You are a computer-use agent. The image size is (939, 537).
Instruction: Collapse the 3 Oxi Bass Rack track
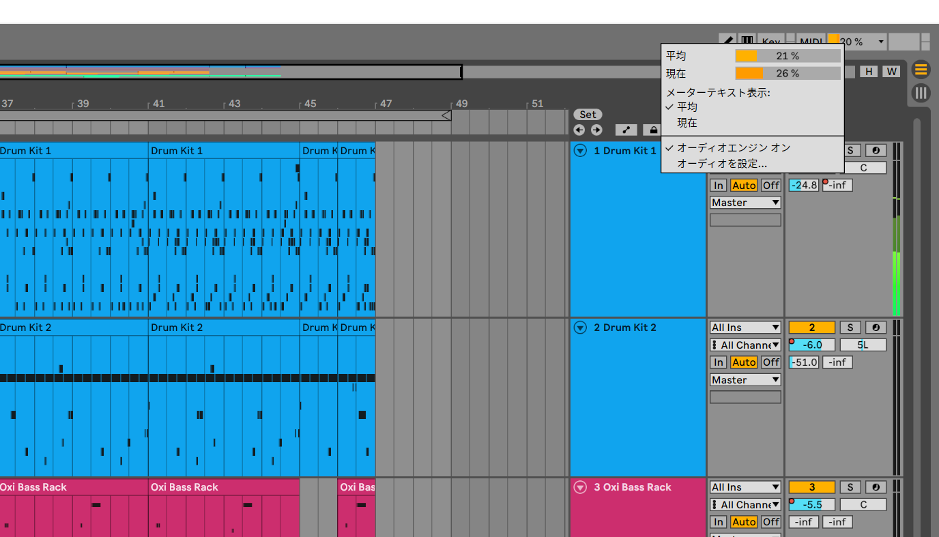click(580, 487)
